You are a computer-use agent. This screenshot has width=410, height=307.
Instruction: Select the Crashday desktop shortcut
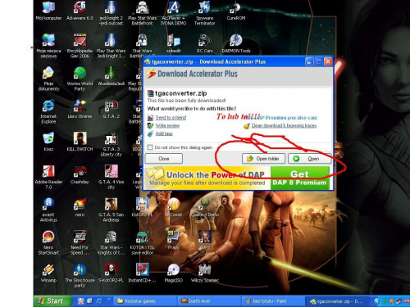[80, 174]
